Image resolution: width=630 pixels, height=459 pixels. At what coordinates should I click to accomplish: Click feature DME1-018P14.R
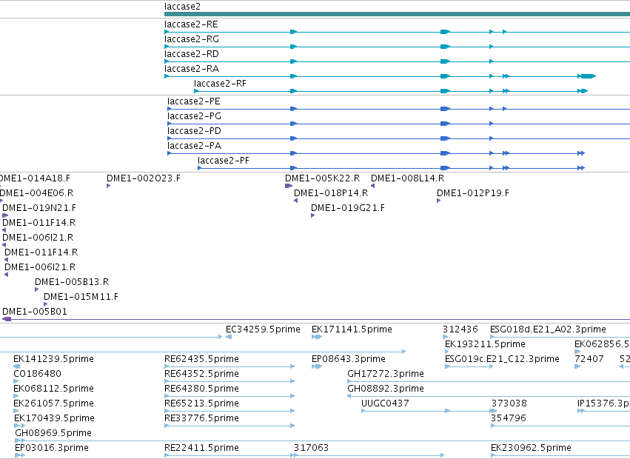[331, 193]
